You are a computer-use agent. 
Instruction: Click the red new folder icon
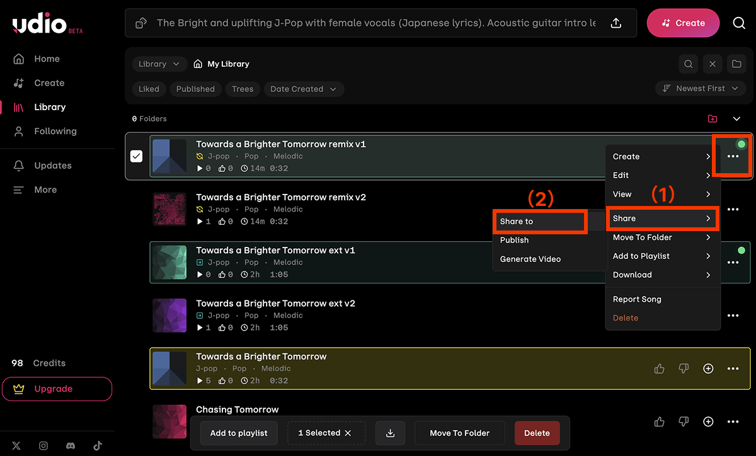click(x=713, y=118)
